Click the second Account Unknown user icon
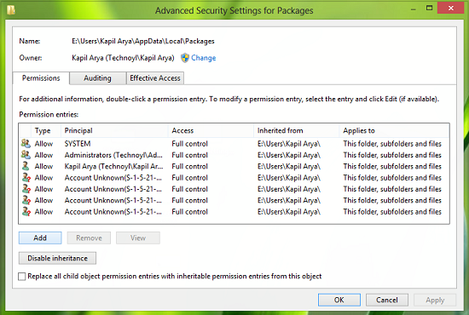469x315 pixels. coord(26,189)
